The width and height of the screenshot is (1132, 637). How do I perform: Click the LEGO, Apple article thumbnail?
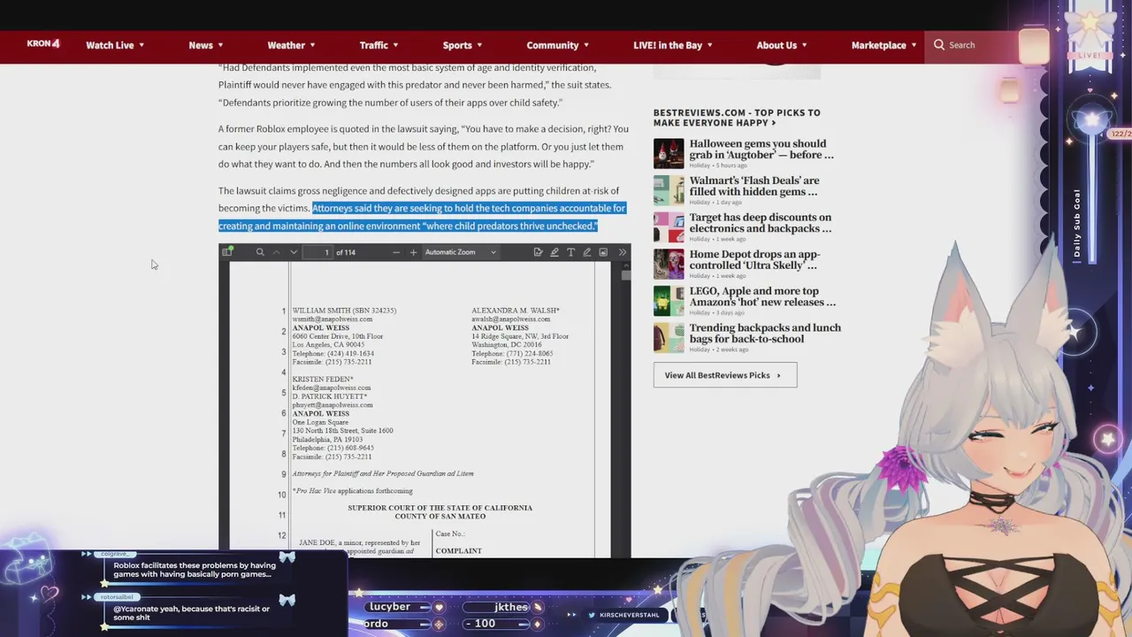coord(669,301)
